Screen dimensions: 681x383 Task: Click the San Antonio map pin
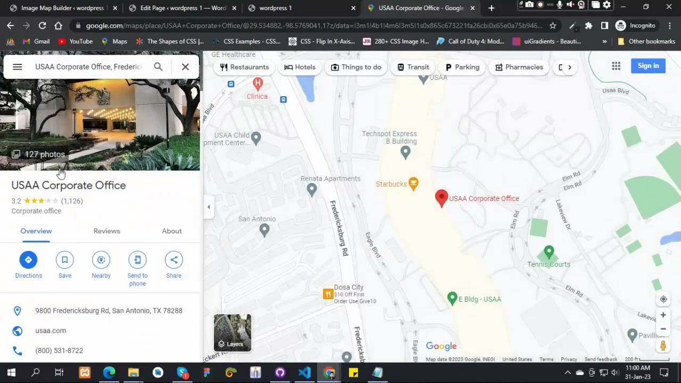tap(264, 230)
